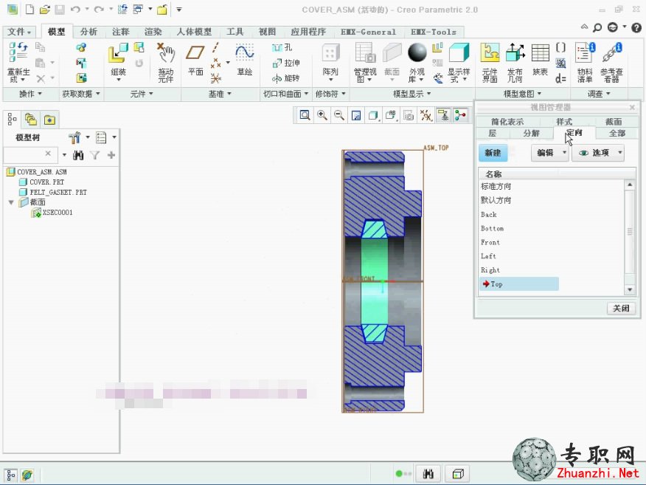The width and height of the screenshot is (646, 485).
Task: Switch to the 注释 ribbon tab
Action: pos(121,32)
